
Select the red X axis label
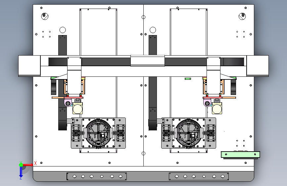click(35, 163)
